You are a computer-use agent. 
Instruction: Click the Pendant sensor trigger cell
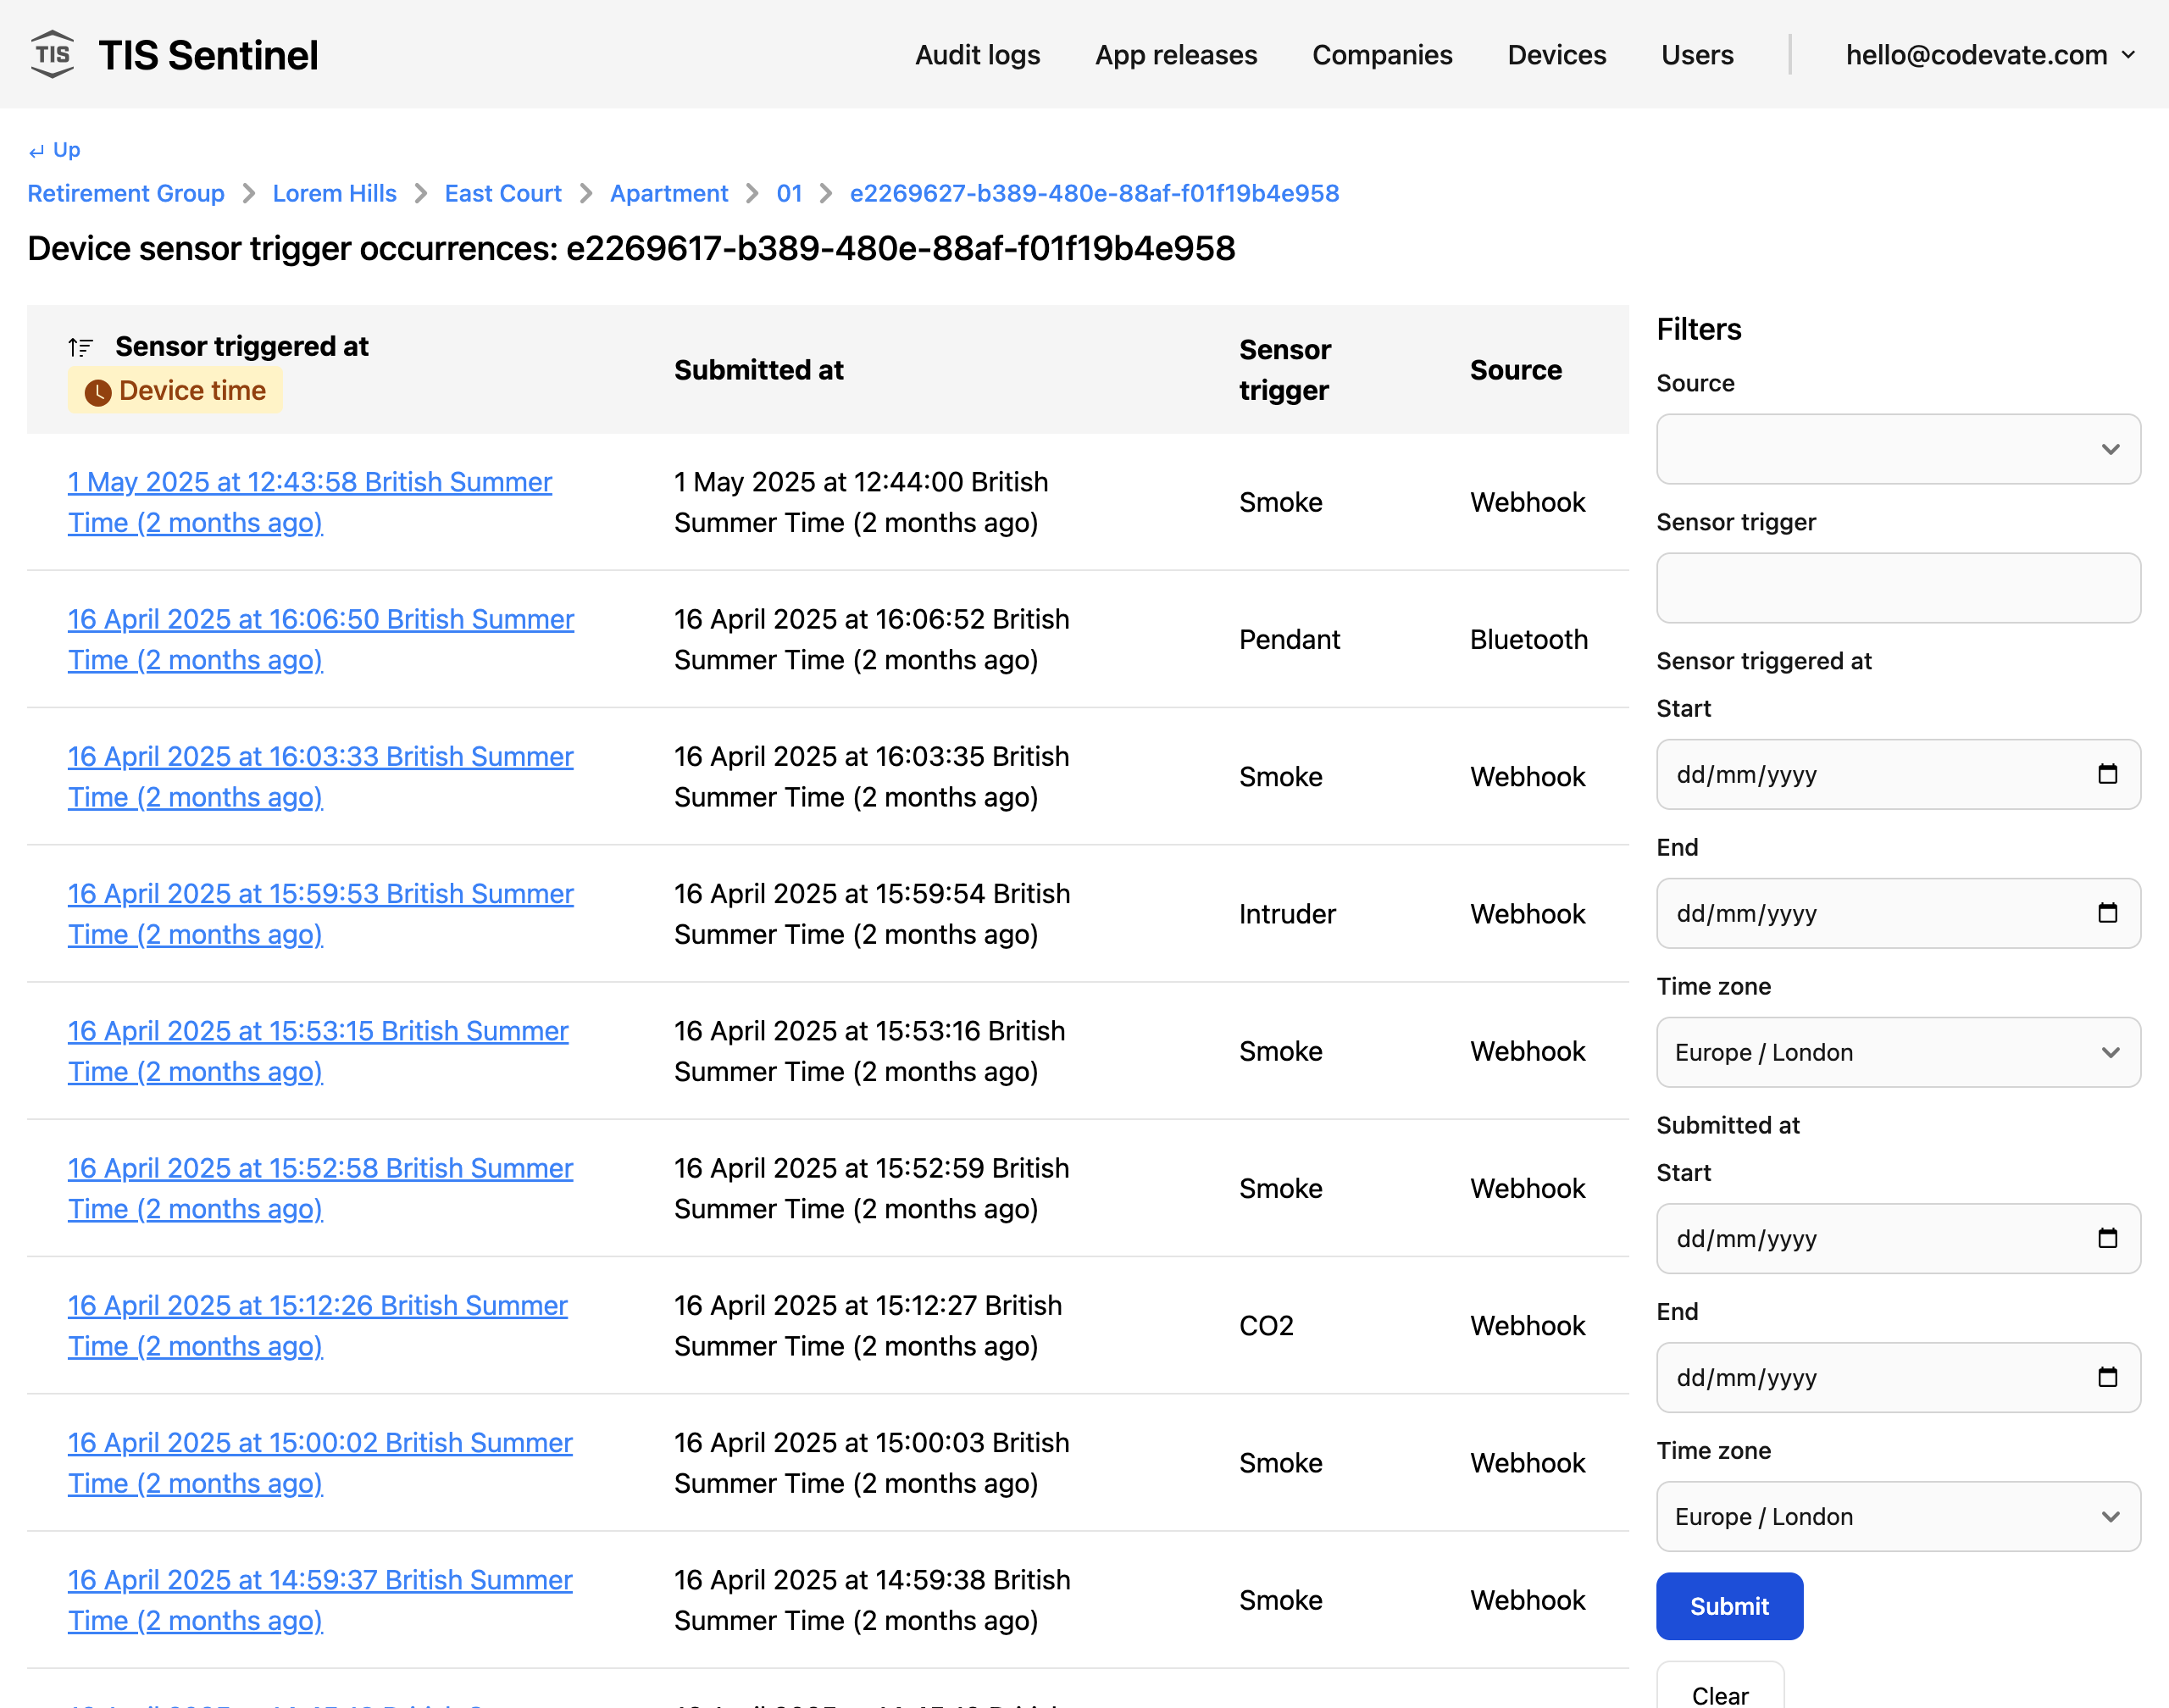coord(1289,639)
